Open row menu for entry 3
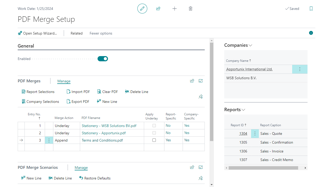Screen dimensions: 333x187 (x=49, y=140)
